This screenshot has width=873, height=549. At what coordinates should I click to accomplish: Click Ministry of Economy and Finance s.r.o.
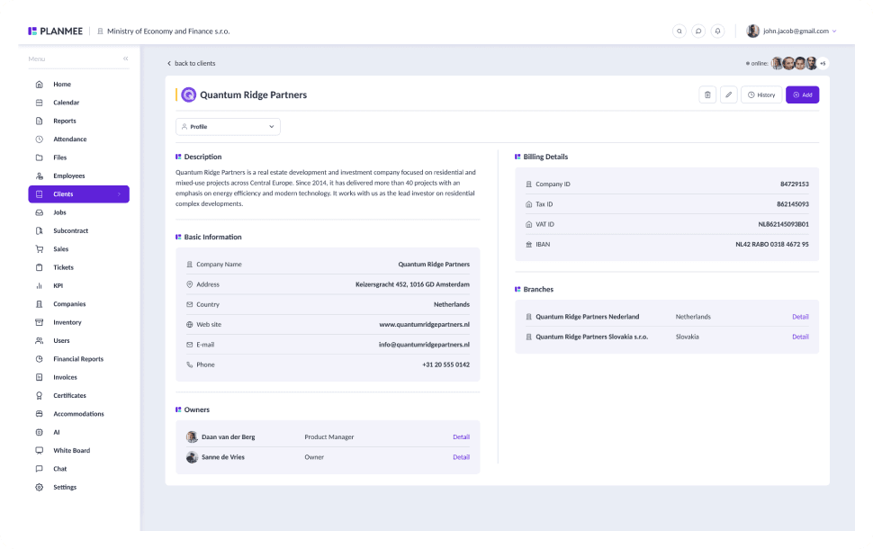pyautogui.click(x=168, y=31)
